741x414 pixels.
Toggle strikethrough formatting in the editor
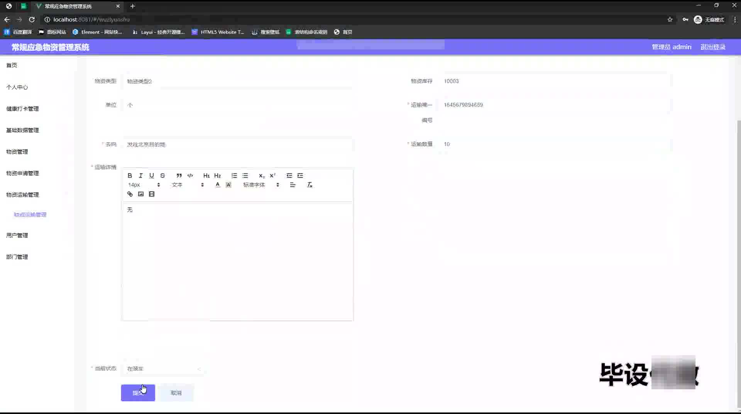(162, 175)
